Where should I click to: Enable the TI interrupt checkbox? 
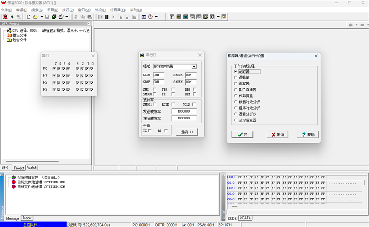click(x=149, y=131)
